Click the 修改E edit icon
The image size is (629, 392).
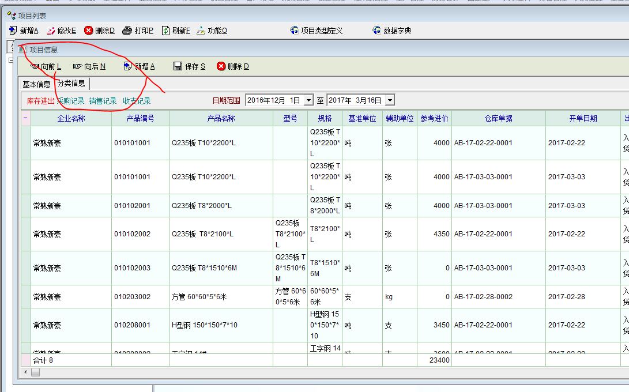click(x=51, y=31)
